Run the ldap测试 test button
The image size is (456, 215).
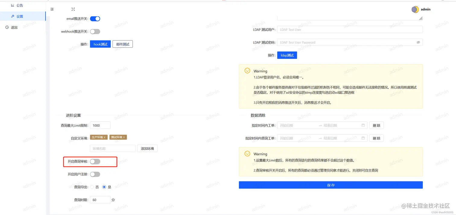click(x=287, y=55)
